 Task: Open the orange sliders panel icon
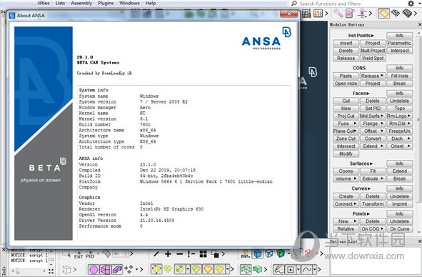(x=318, y=13)
